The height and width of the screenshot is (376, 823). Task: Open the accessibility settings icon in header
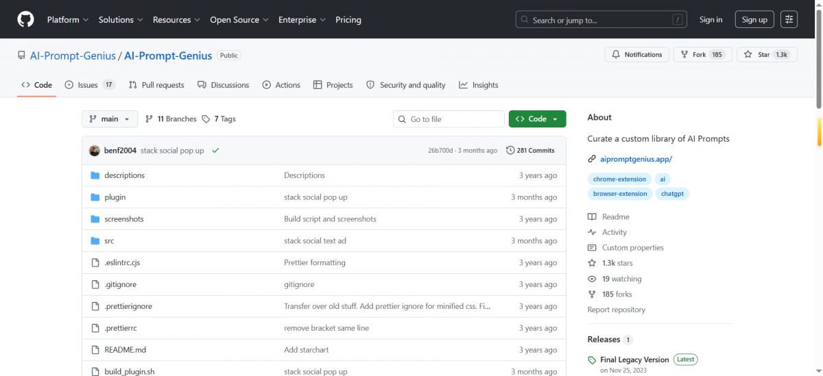(x=789, y=19)
